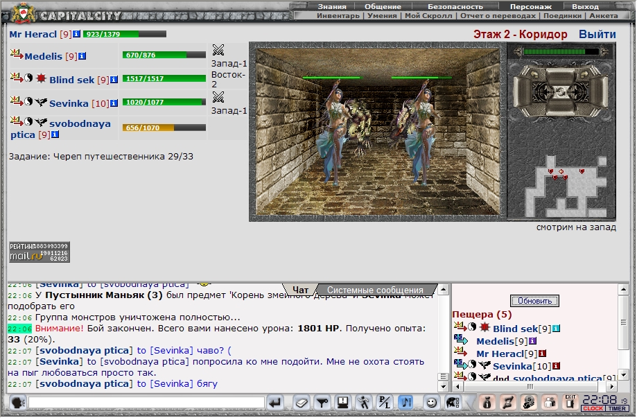This screenshot has width=637, height=418.
Task: Click the center refresh button on navigation pad
Action: pyautogui.click(x=561, y=92)
